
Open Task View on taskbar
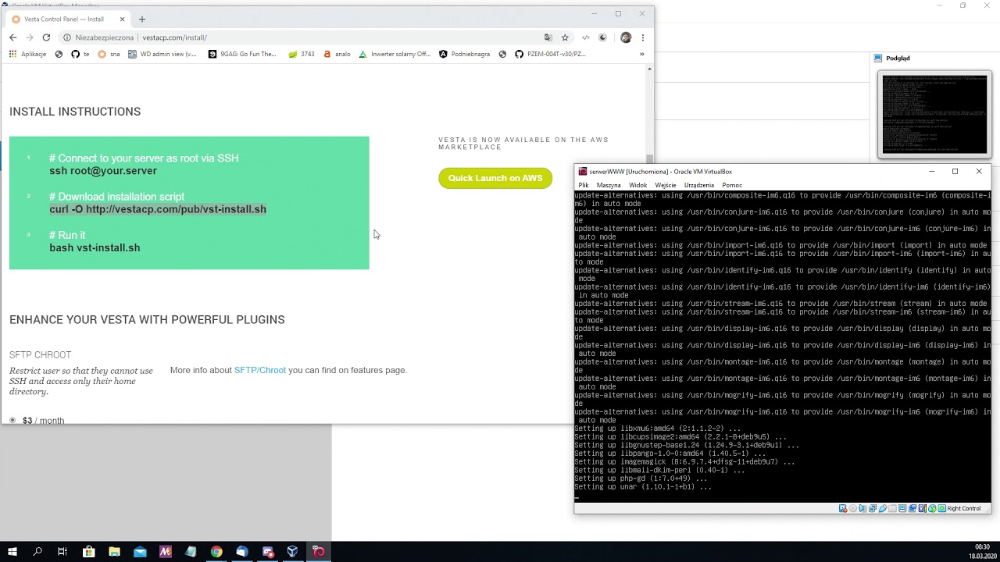point(62,552)
